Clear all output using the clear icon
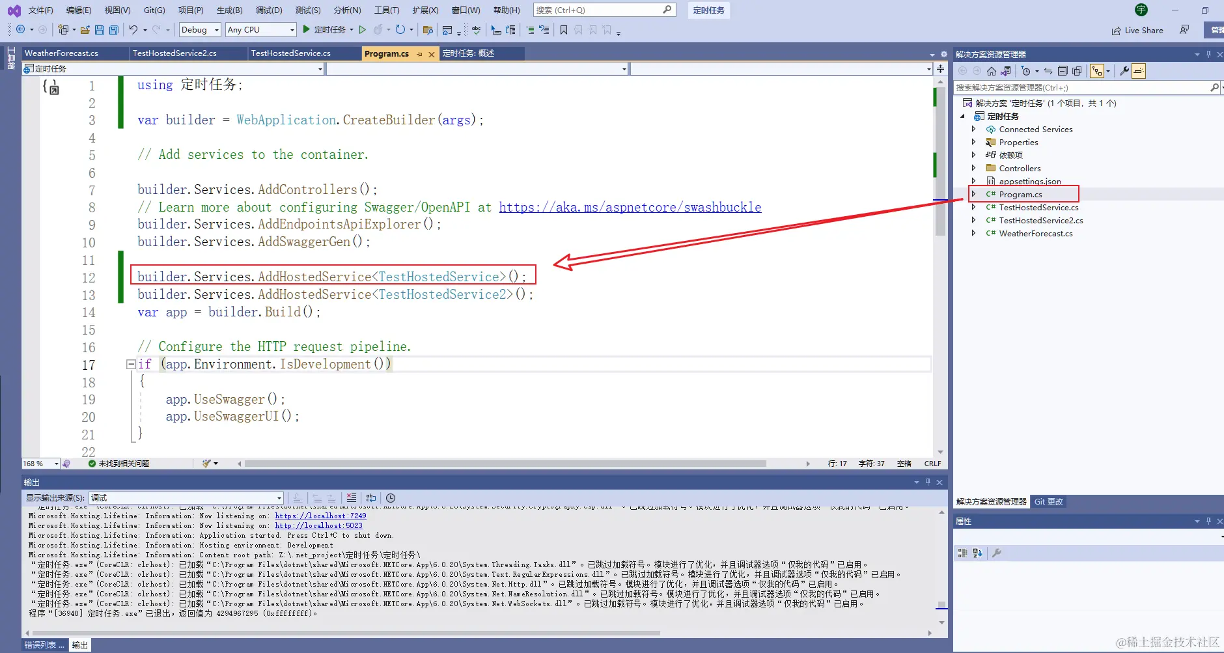This screenshot has height=653, width=1224. [352, 498]
